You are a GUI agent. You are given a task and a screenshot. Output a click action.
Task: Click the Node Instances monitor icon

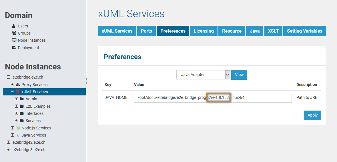point(14,40)
